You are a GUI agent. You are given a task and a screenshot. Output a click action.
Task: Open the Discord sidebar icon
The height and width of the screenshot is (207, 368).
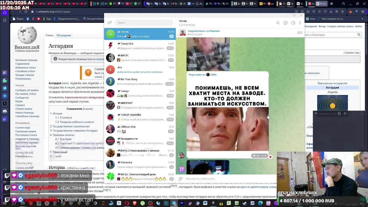5,111
